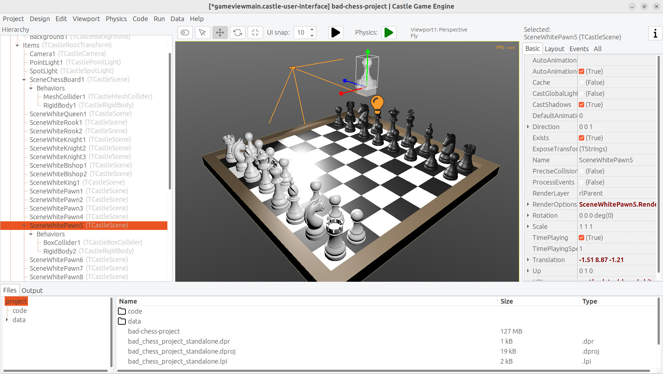
Task: Open the Help menu
Action: 197,19
